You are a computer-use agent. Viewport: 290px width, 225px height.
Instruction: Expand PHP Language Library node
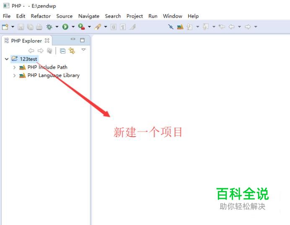click(14, 75)
